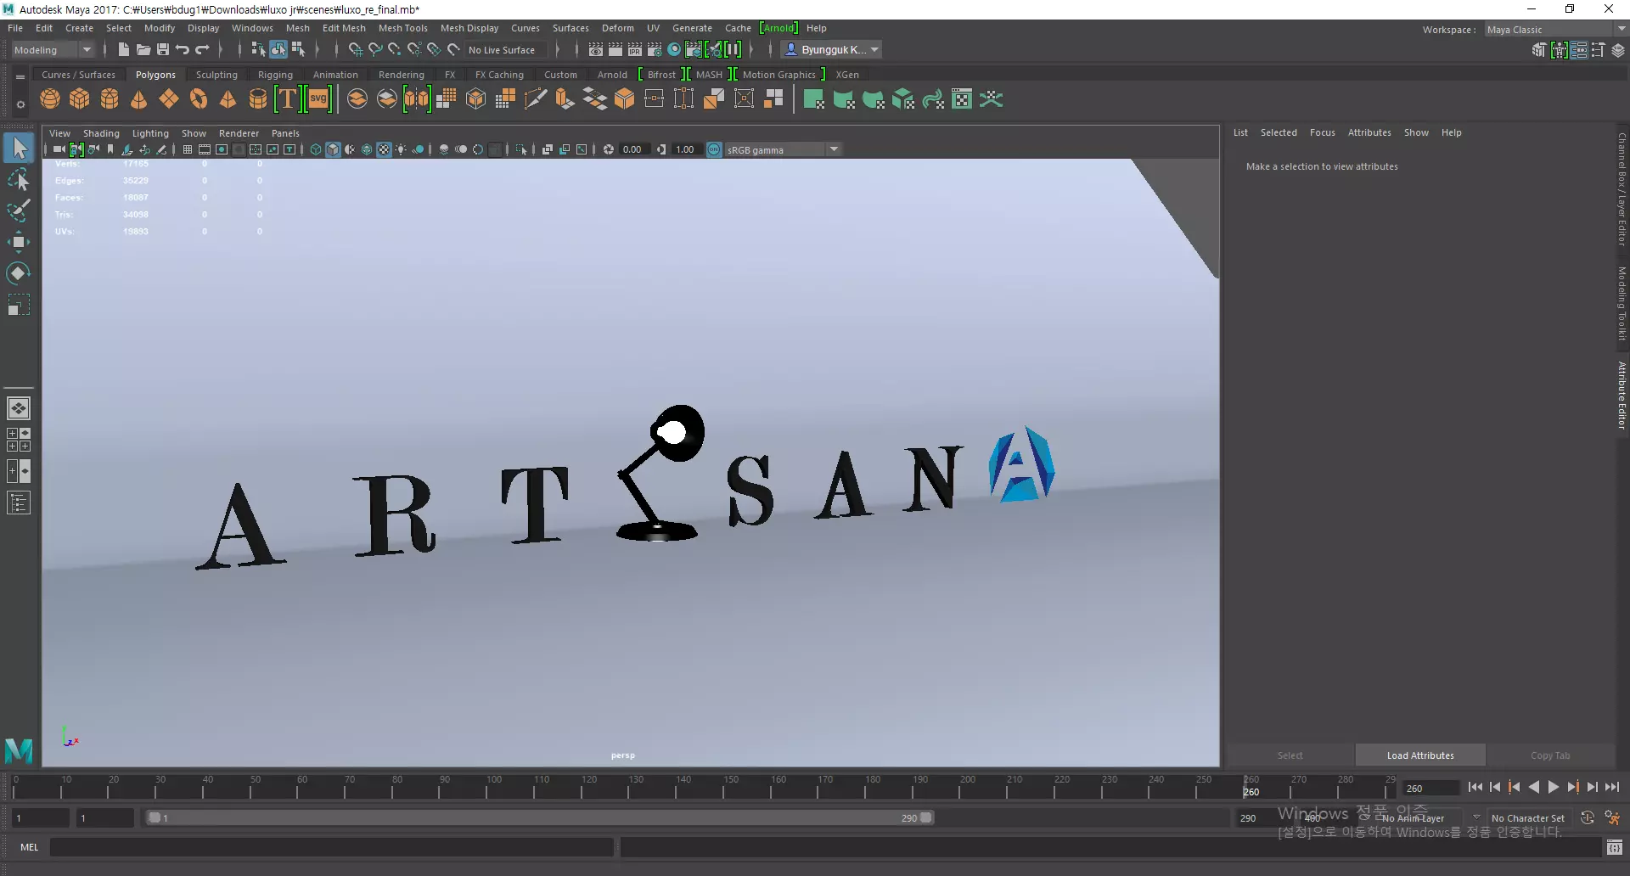Viewport: 1630px width, 876px height.
Task: Toggle color management ON button
Action: point(714,149)
